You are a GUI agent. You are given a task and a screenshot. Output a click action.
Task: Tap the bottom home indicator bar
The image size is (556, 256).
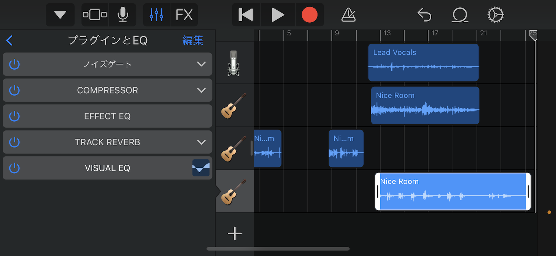click(278, 249)
